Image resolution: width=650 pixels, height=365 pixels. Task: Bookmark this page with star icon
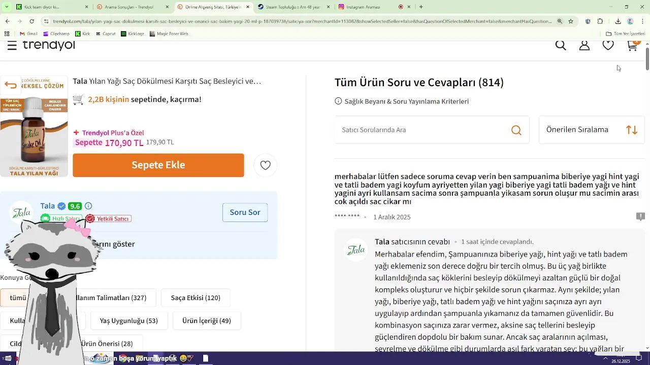pos(571,21)
